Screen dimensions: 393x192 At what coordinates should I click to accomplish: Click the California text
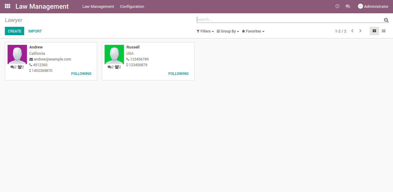click(x=37, y=54)
